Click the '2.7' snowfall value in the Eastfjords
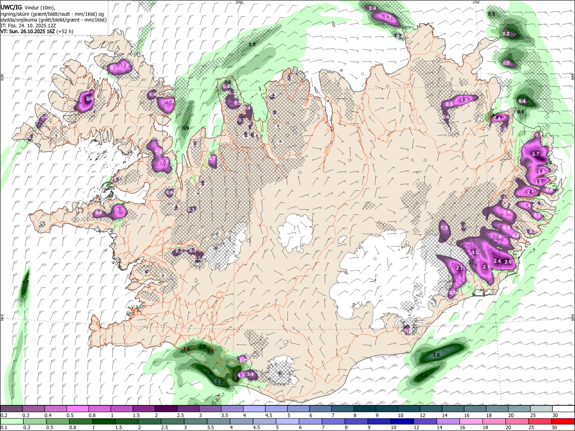This screenshot has width=575, height=431. pos(535,154)
